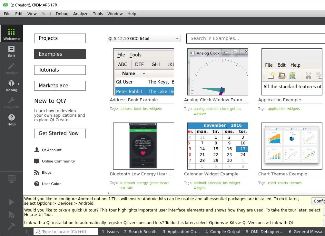The height and width of the screenshot is (236, 325).
Task: Filter by the 'address' tag
Action: coord(126,109)
